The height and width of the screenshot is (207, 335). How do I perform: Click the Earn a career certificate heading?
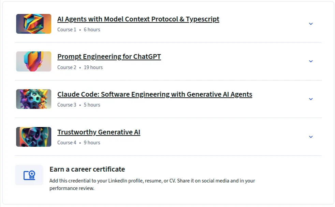(x=87, y=169)
